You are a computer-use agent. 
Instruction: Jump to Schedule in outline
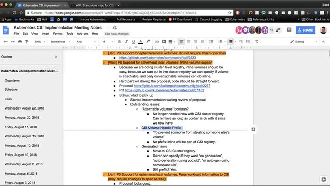tap(11, 89)
